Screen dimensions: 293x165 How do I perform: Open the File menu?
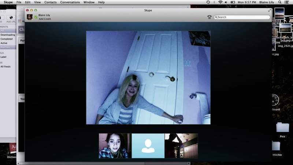(x=19, y=2)
